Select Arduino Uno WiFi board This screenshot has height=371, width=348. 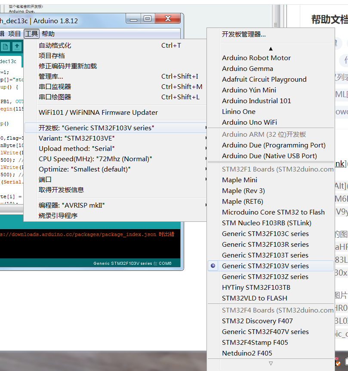coord(271,123)
